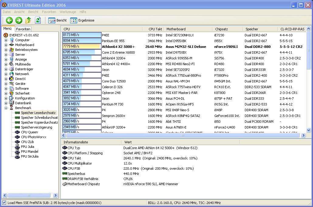
Task: Click the 7779 MB/s result bar
Action: pyautogui.click(x=82, y=46)
